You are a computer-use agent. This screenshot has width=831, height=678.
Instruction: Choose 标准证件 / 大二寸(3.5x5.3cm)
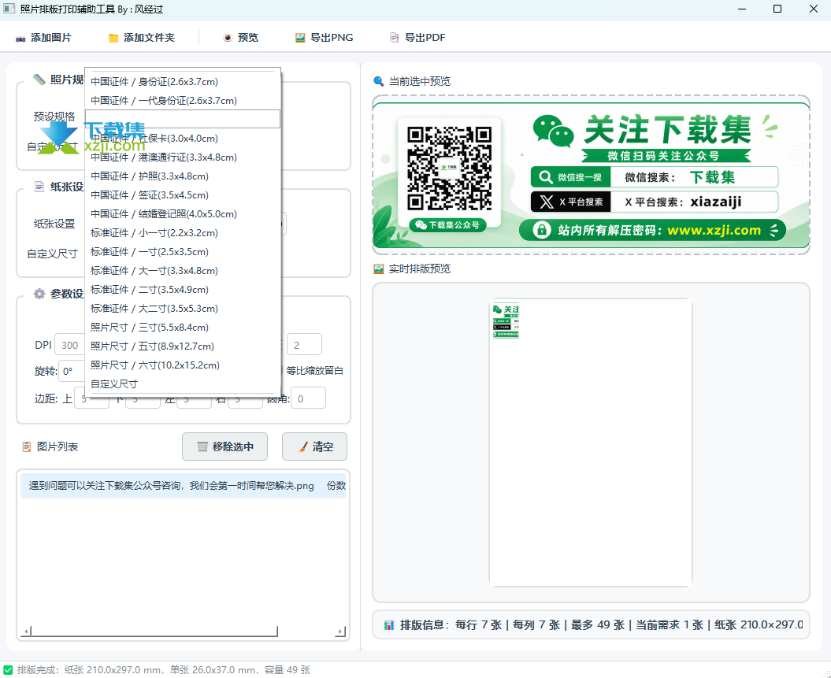[x=182, y=308]
